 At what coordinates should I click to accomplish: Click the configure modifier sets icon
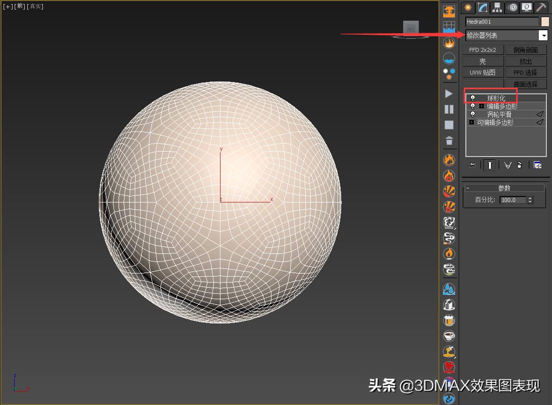[x=537, y=165]
